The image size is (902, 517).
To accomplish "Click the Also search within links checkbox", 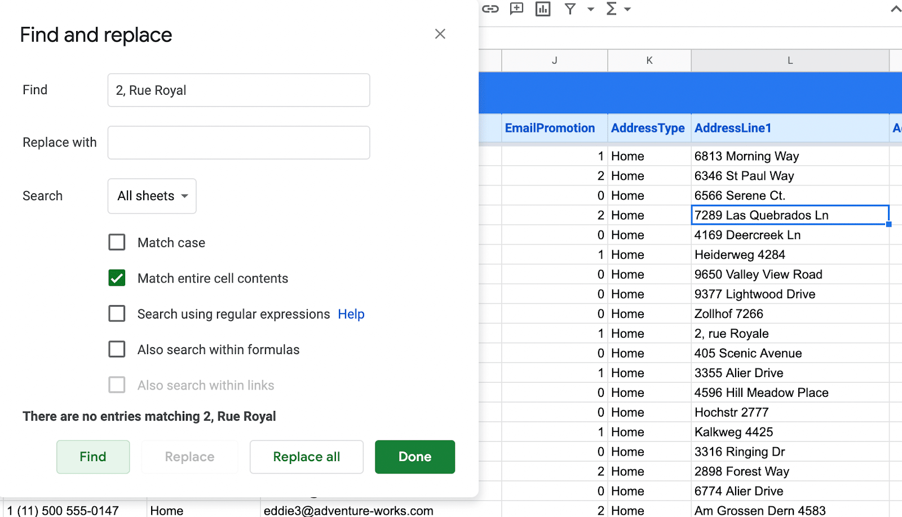I will (117, 385).
